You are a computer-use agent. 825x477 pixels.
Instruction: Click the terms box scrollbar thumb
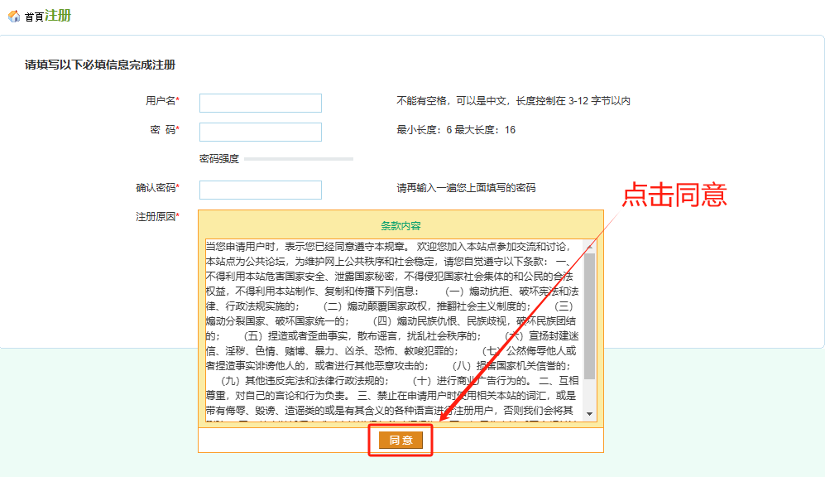coord(589,315)
